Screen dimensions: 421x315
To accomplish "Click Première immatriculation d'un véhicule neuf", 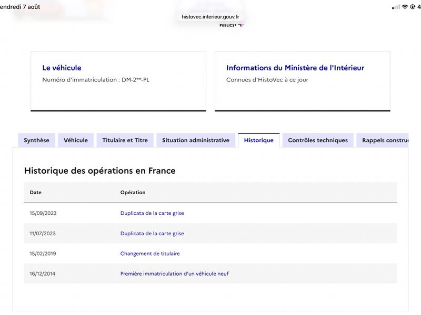I will pos(174,274).
